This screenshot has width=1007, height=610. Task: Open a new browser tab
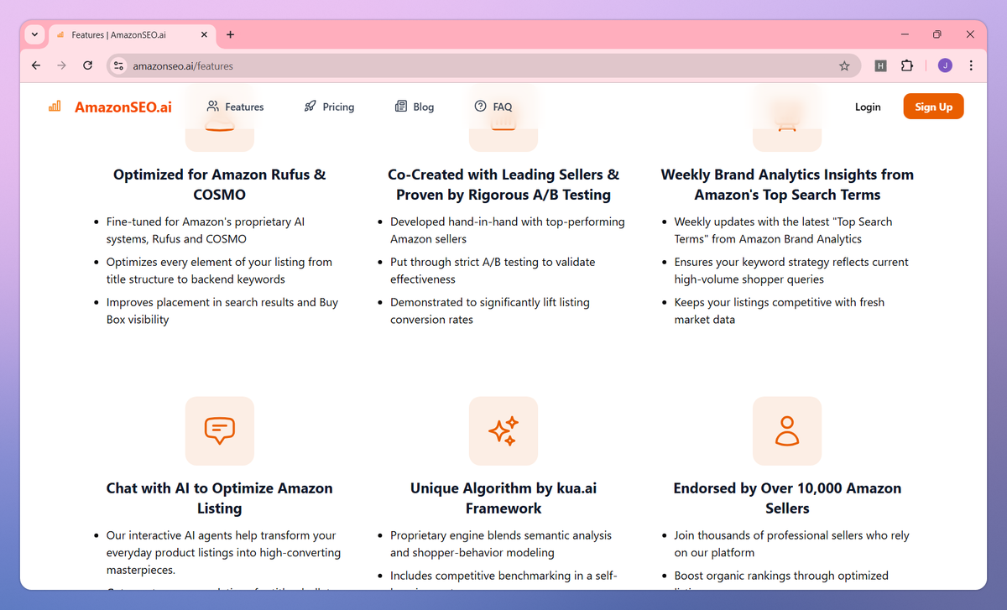click(230, 34)
